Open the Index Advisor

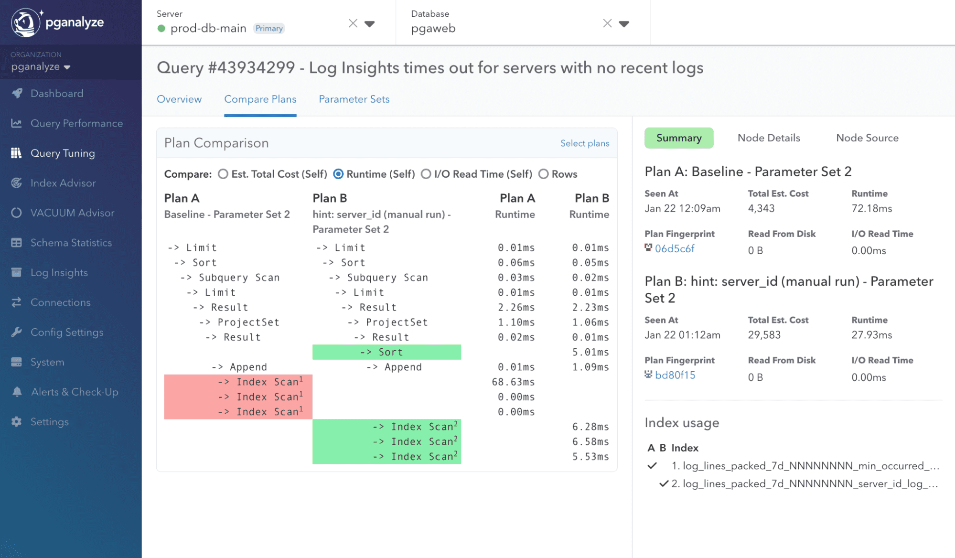pos(64,183)
